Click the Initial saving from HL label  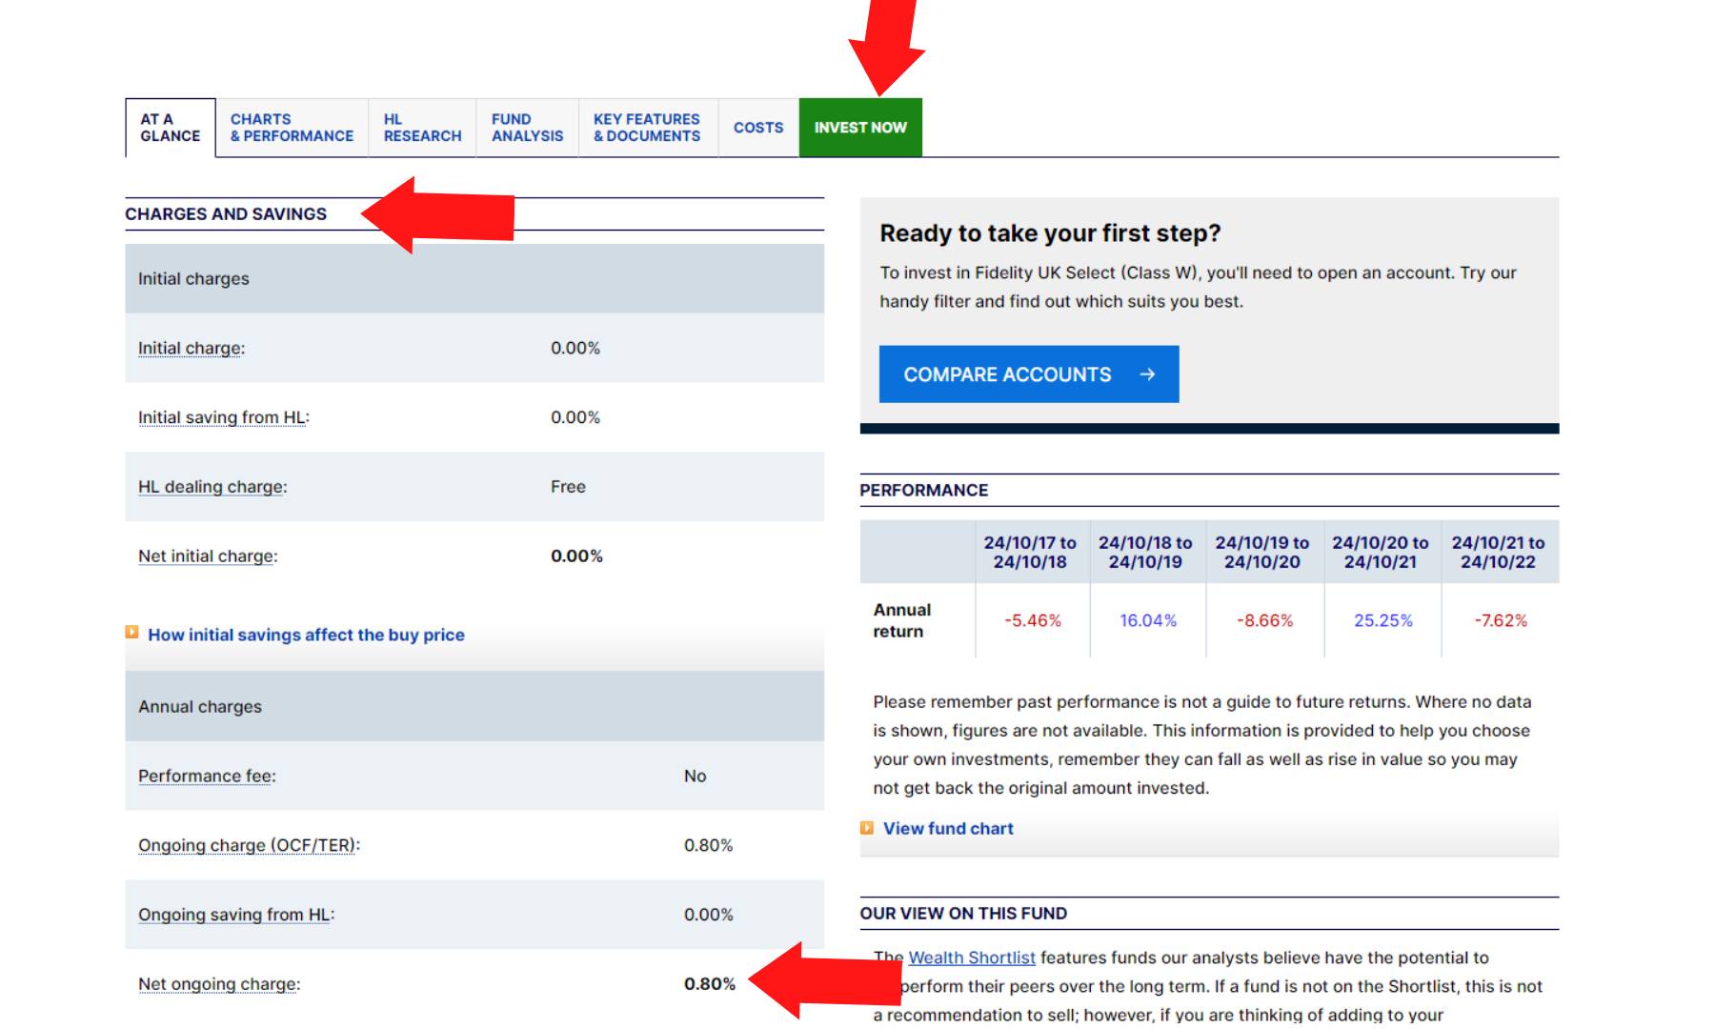222,418
